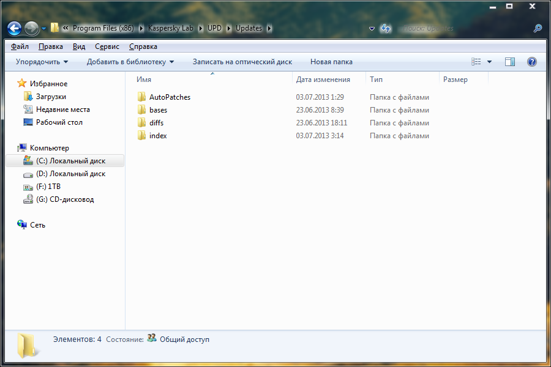Select Сеть in the navigation pane
This screenshot has width=551, height=367.
point(37,225)
